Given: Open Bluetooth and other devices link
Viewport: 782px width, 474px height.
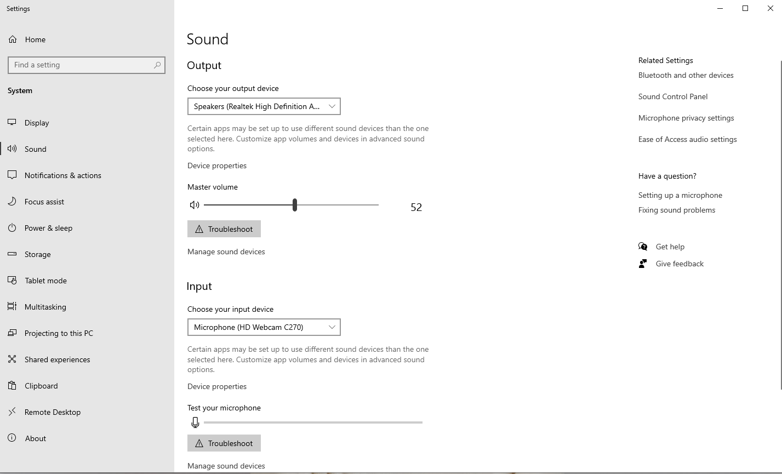Looking at the screenshot, I should coord(686,75).
